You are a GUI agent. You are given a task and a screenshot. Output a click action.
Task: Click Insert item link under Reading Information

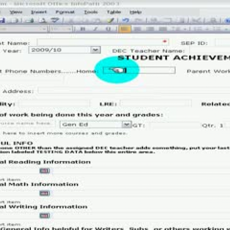(10, 179)
